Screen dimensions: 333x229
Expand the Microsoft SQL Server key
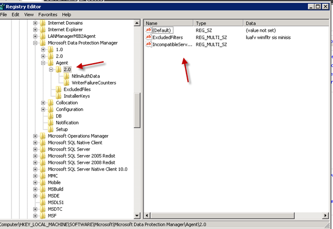(x=35, y=149)
